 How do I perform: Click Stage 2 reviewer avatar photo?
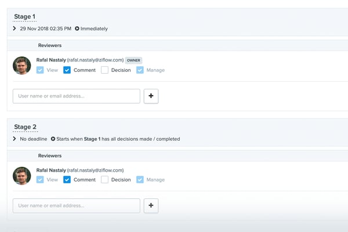pyautogui.click(x=22, y=175)
